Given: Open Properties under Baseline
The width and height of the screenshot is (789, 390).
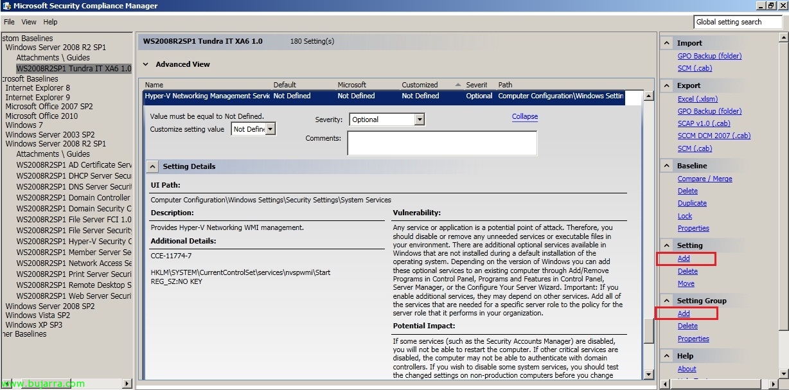Looking at the screenshot, I should [x=693, y=228].
